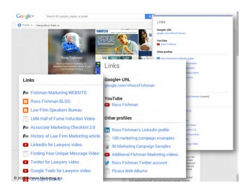Open google.com/+RossFishman link in center panel
Screen dimensions: 250x193
click(129, 85)
